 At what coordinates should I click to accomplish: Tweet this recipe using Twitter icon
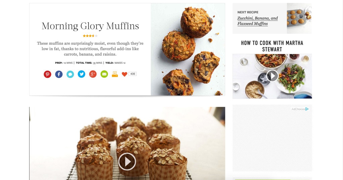point(82,74)
